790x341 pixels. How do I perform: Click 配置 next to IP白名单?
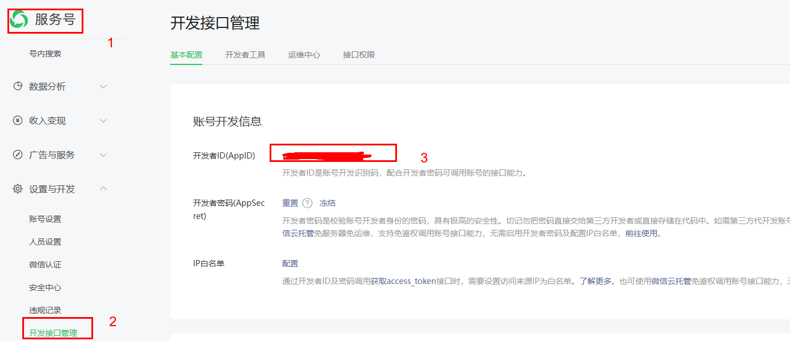point(290,263)
